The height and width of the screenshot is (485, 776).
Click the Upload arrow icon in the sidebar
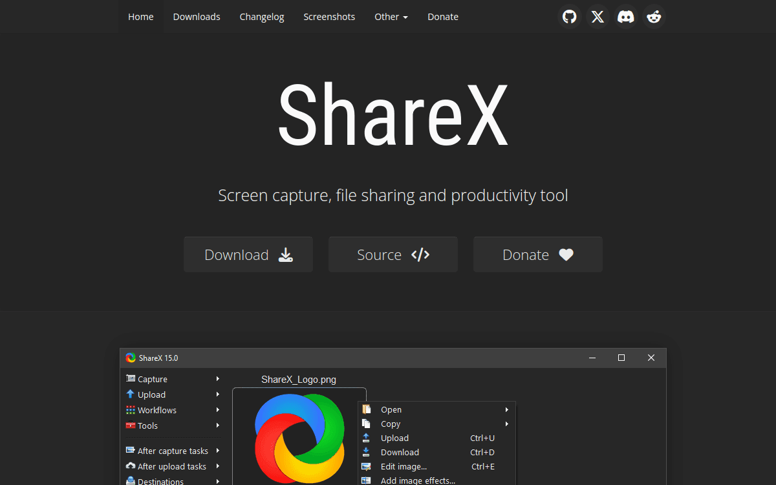coord(131,394)
